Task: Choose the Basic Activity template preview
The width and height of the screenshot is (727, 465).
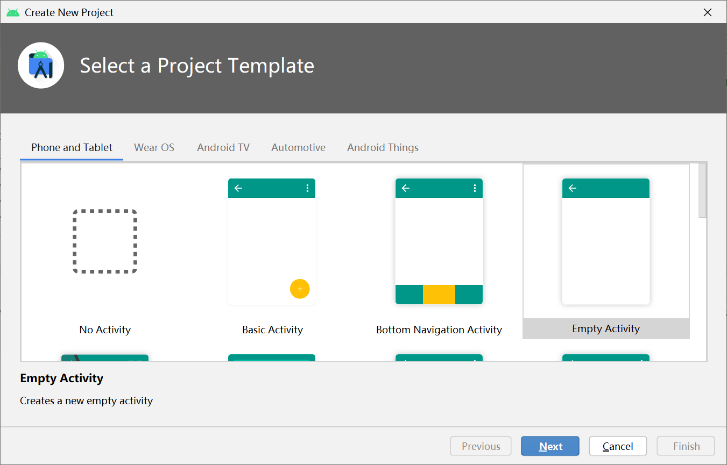Action: coord(272,241)
